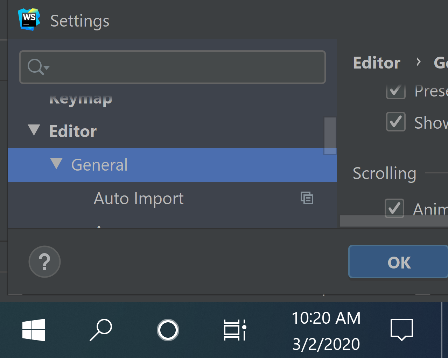
Task: Collapse the Editor tree node arrow
Action: [34, 130]
